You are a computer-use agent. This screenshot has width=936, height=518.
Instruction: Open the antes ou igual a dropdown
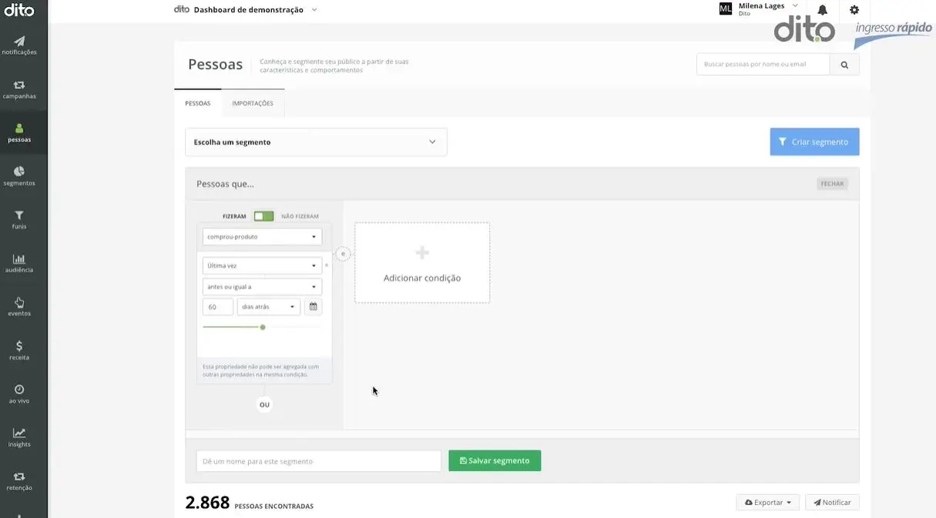(x=262, y=286)
